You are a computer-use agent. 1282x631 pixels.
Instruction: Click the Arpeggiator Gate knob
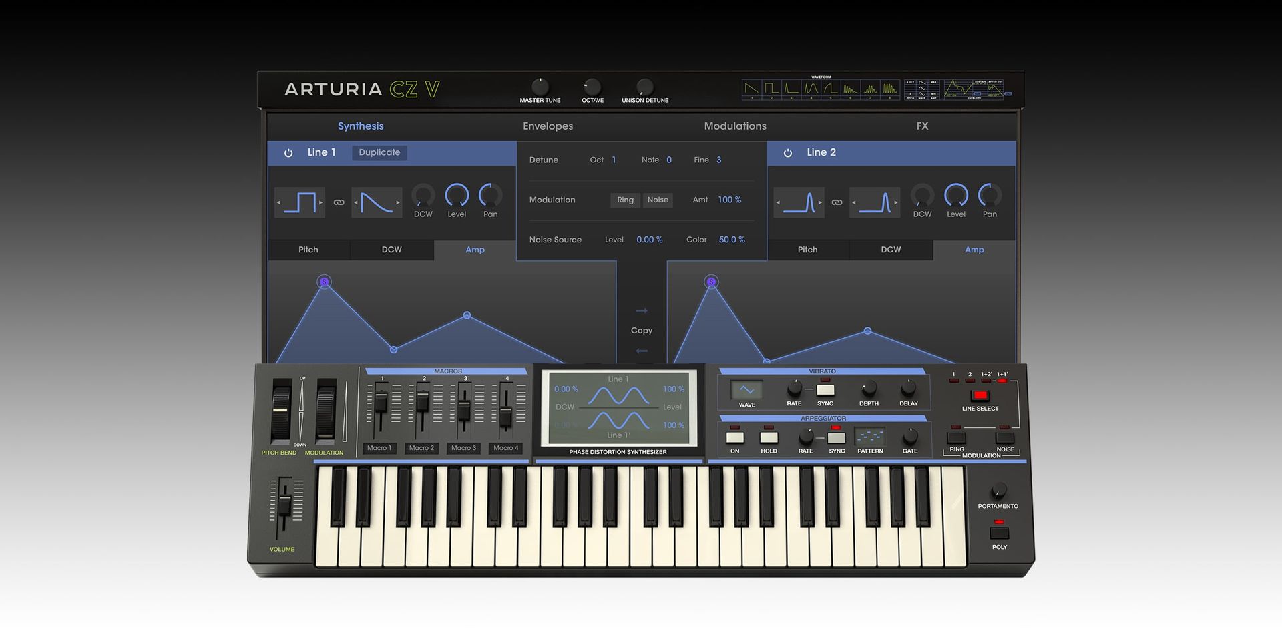click(909, 437)
